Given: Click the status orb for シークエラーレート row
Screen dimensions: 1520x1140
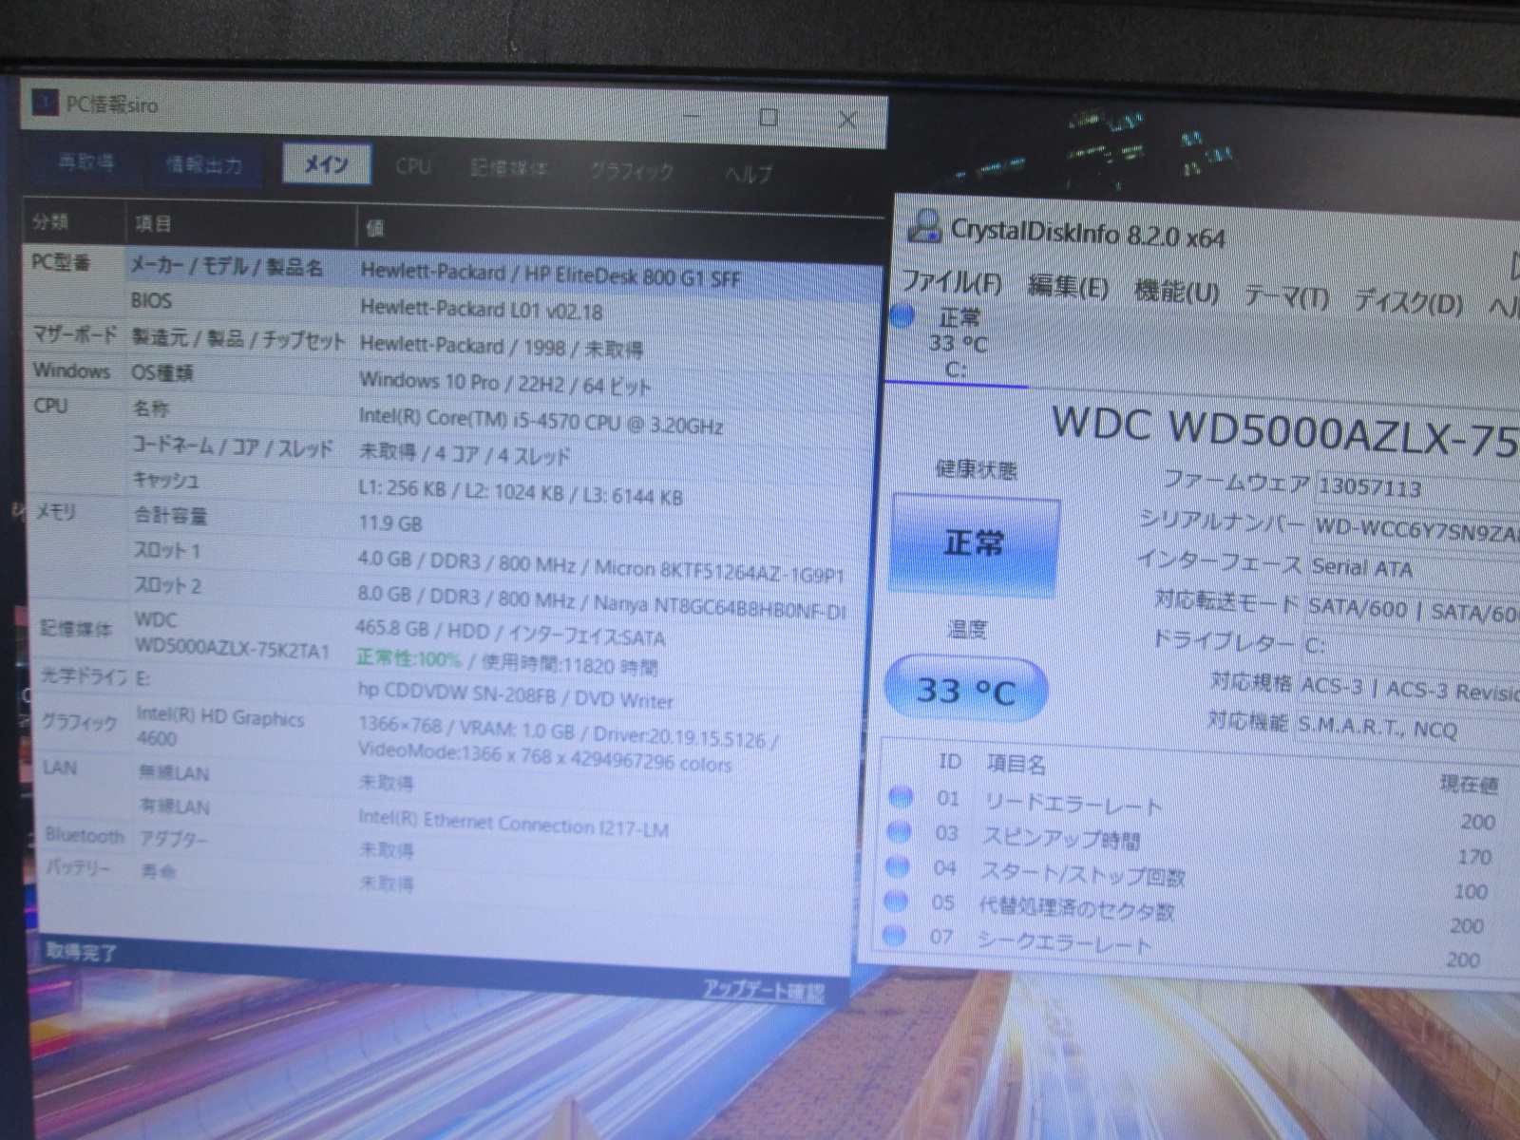Looking at the screenshot, I should click(894, 935).
